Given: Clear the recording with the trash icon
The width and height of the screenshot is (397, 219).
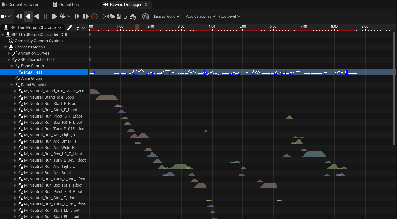Looking at the screenshot, I should coord(125,16).
